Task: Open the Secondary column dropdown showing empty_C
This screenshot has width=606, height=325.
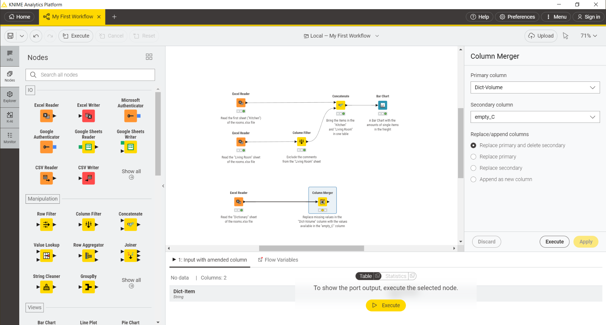Action: click(535, 117)
